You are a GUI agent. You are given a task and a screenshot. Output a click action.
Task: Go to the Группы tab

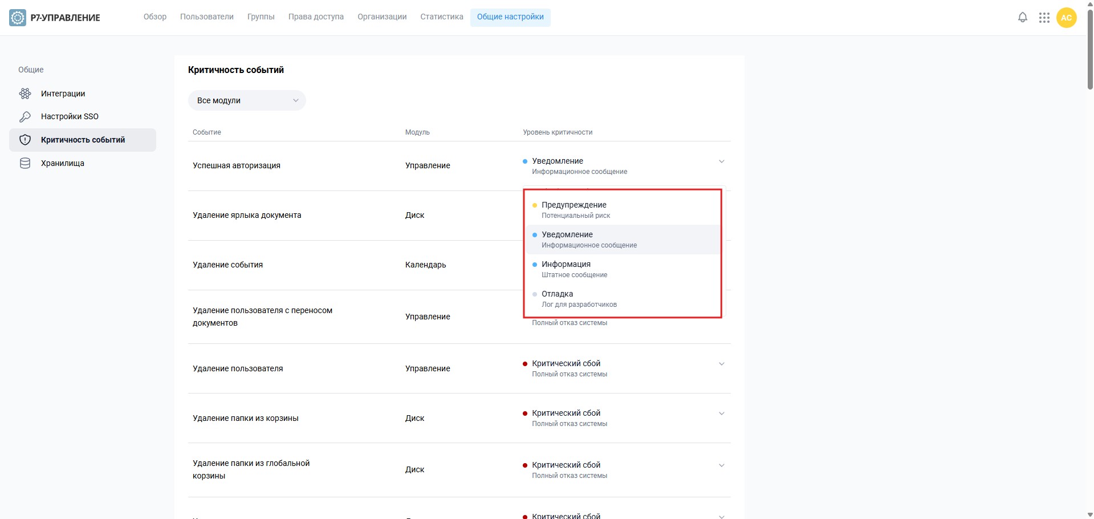tap(261, 17)
